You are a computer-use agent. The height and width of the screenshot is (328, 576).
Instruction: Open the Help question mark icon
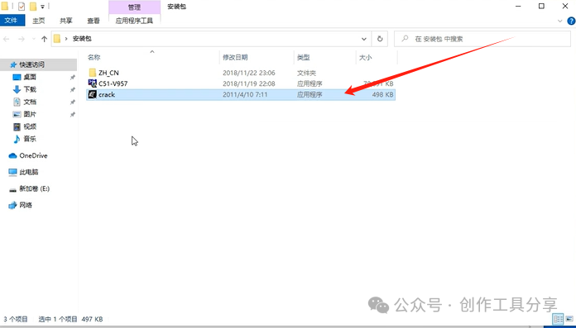[x=571, y=21]
